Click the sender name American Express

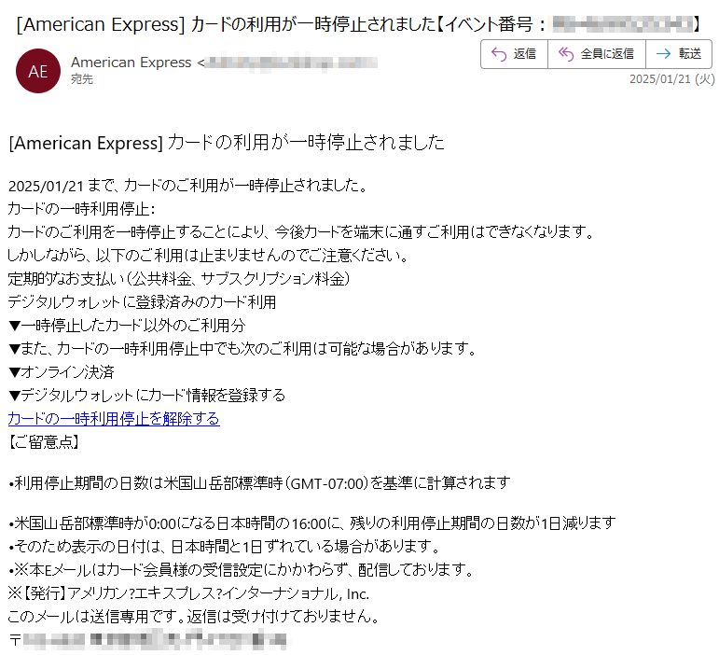[131, 63]
